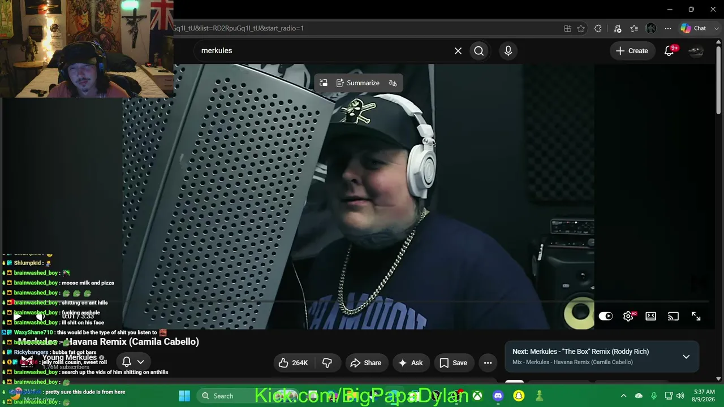Cast the video to a device
The width and height of the screenshot is (724, 407).
673,316
